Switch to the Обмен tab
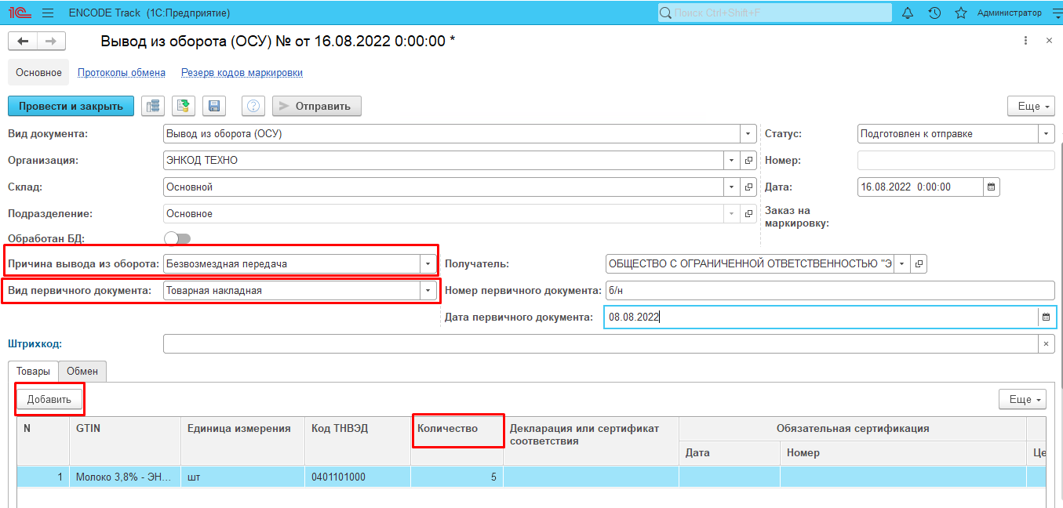Viewport: 1063px width, 508px height. [x=82, y=372]
